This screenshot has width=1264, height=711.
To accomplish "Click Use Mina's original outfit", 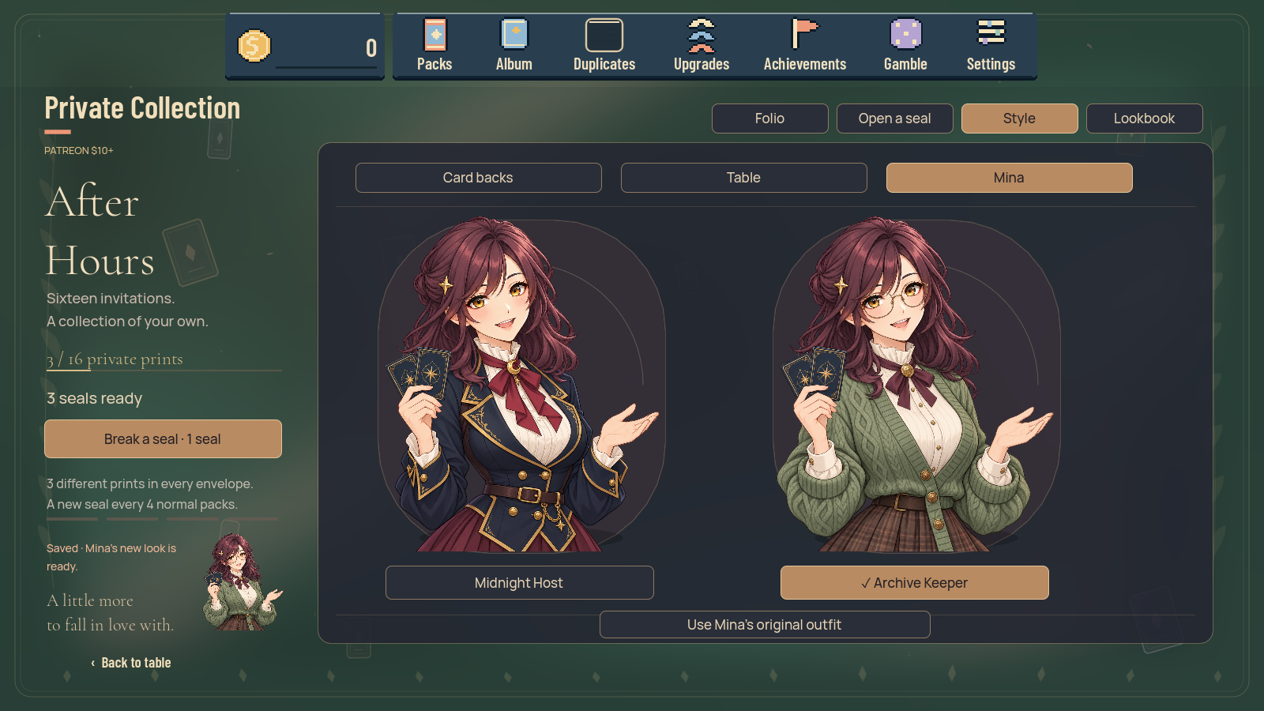I will (765, 625).
